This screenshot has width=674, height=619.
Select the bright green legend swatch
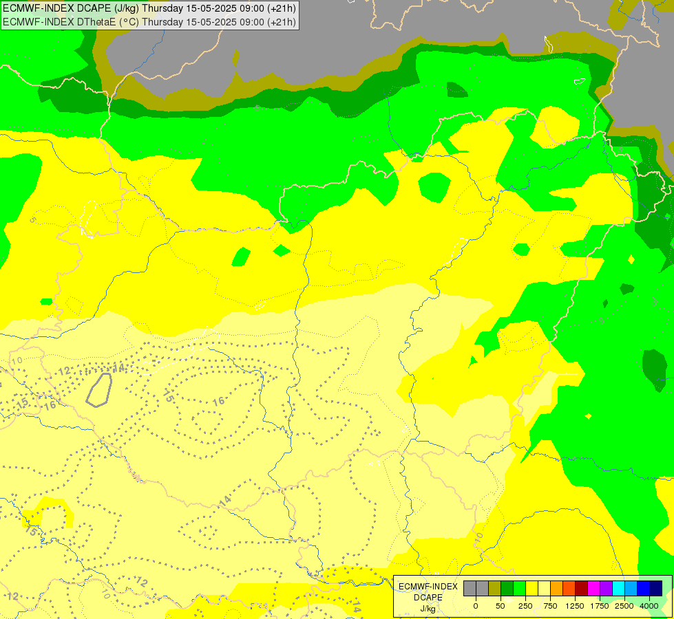(519, 589)
